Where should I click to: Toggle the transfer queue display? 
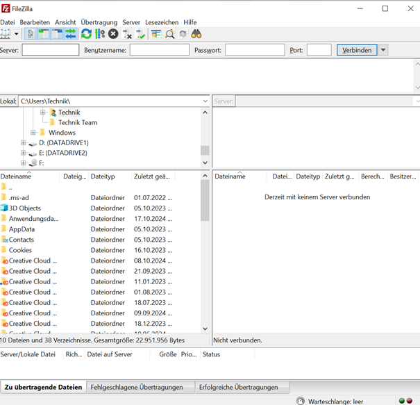coord(70,34)
